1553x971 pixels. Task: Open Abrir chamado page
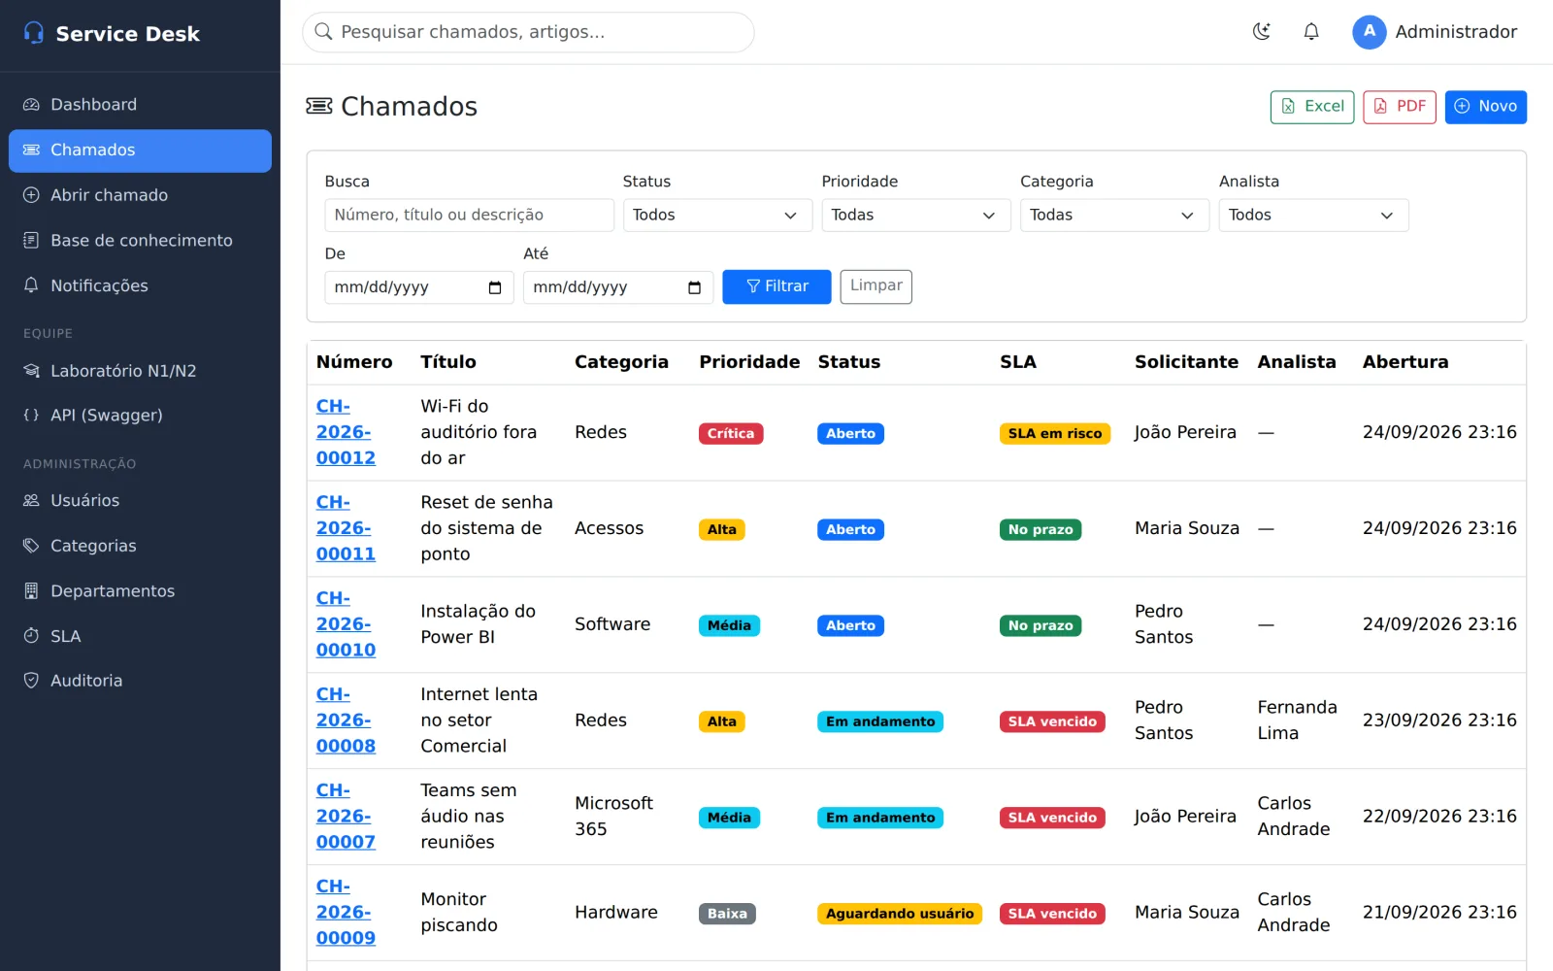(x=140, y=195)
